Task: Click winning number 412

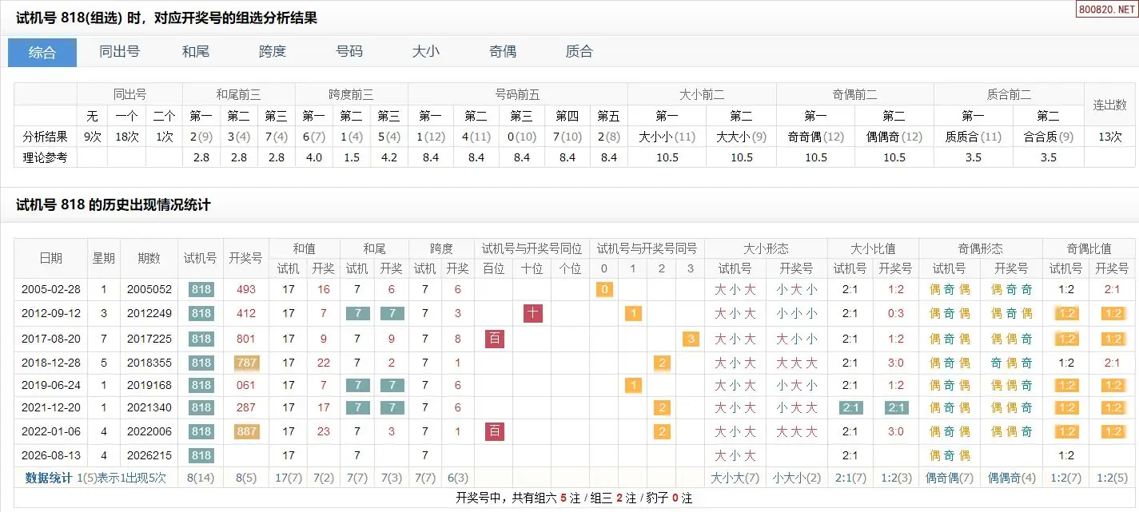Action: click(246, 314)
